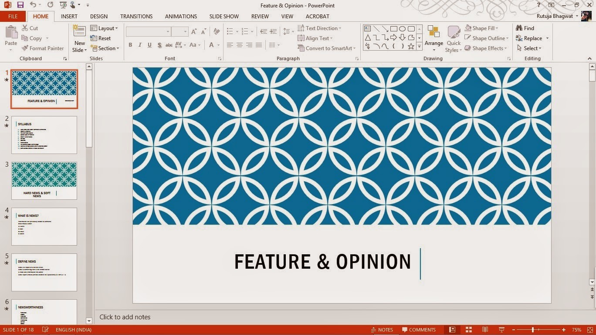This screenshot has width=596, height=335.
Task: Start Slide Show from status bar icon
Action: coord(501,330)
